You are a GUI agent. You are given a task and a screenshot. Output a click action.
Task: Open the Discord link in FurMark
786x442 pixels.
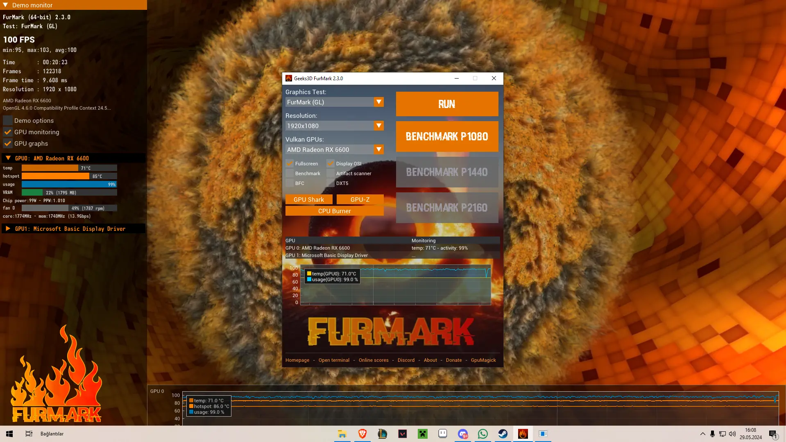point(406,360)
